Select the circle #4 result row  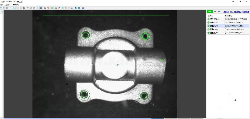pyautogui.click(x=228, y=33)
